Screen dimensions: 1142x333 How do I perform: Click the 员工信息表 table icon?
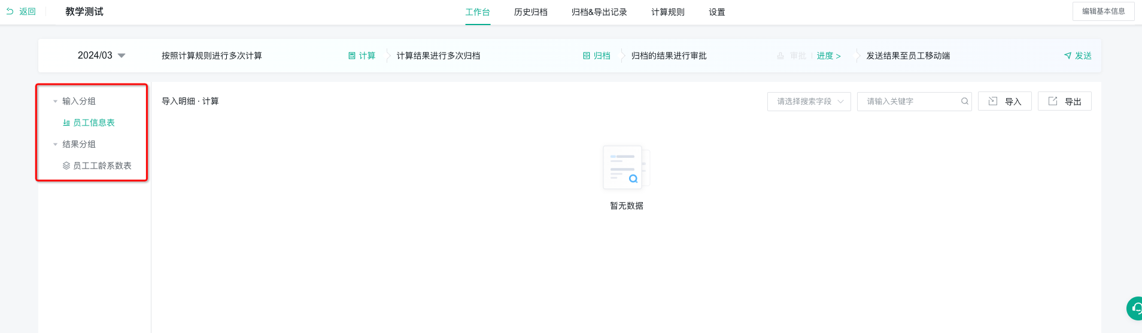pos(66,123)
